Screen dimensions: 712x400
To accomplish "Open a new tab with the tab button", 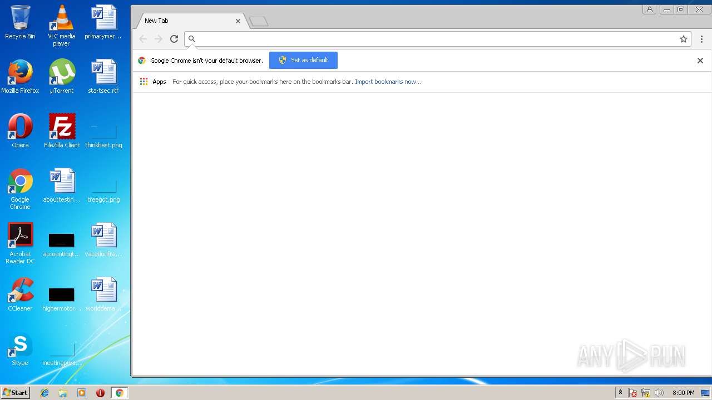I will click(259, 22).
